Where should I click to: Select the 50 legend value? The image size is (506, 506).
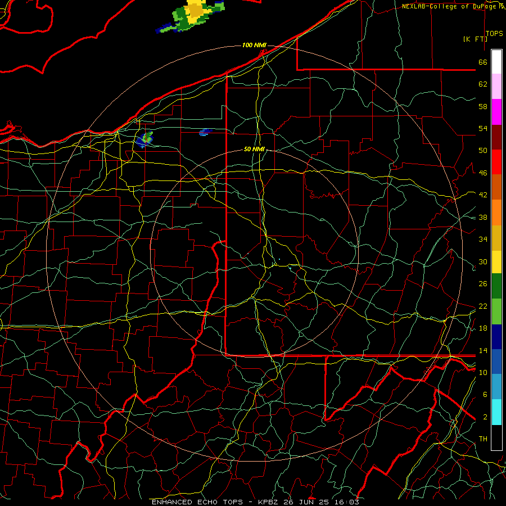[483, 151]
